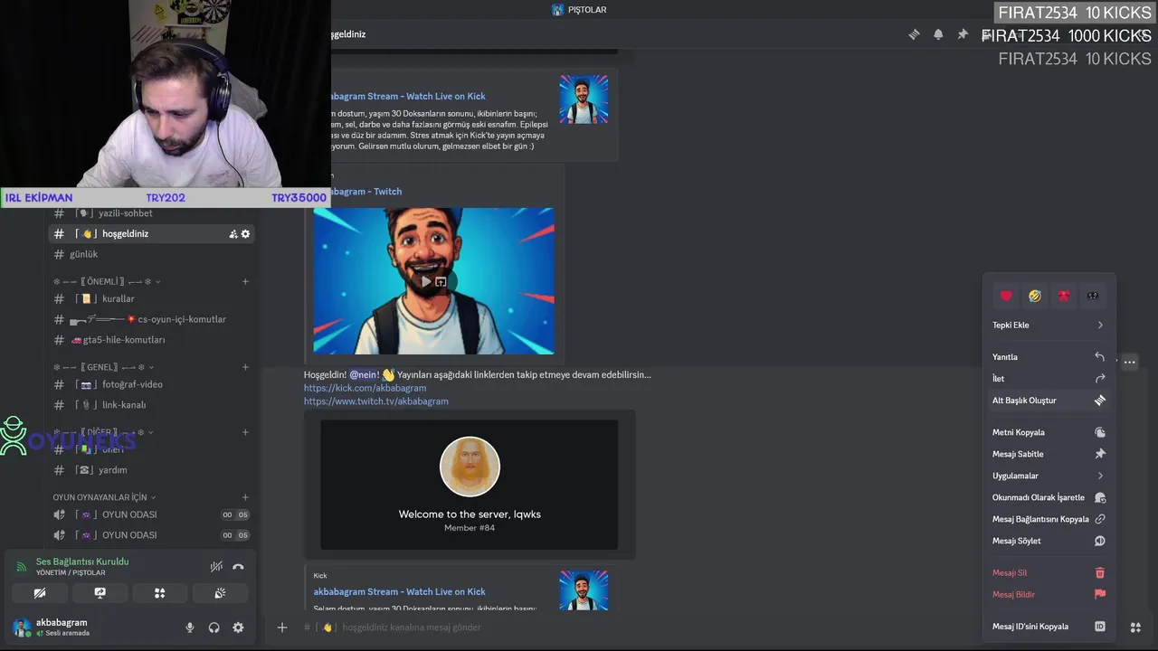The width and height of the screenshot is (1158, 651).
Task: Expand the Tepki Ekle submenu
Action: tap(1049, 325)
